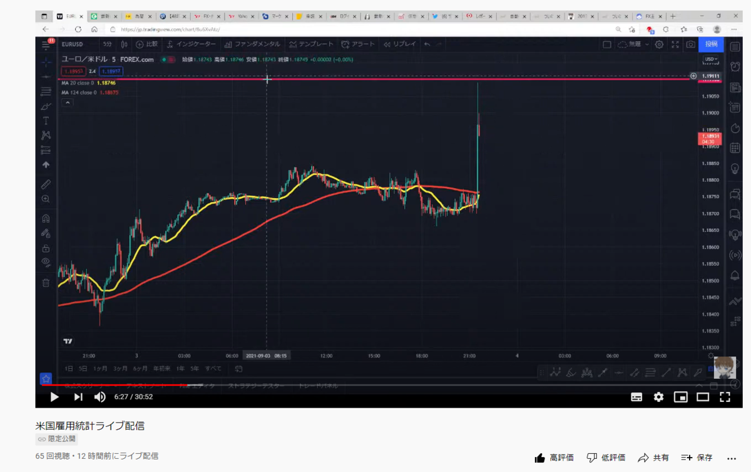Hide all drawings with eye icon
Image resolution: width=751 pixels, height=472 pixels.
coord(46,263)
